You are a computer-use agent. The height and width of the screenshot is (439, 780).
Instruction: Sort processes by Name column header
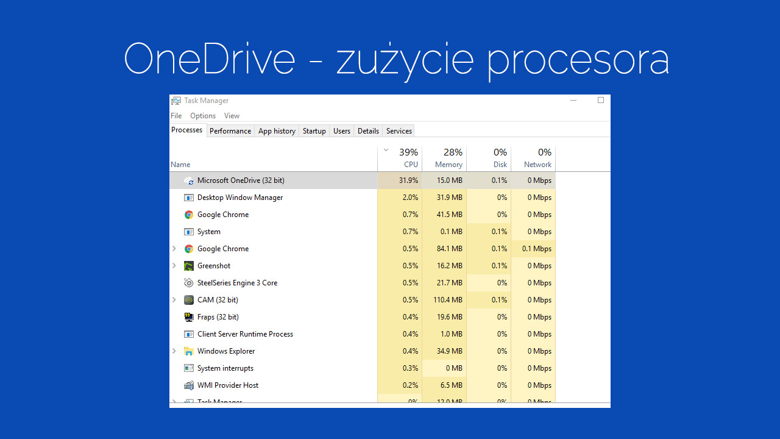tap(274, 159)
